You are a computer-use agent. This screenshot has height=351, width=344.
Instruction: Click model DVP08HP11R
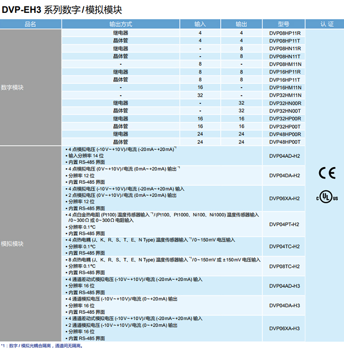pyautogui.click(x=285, y=33)
